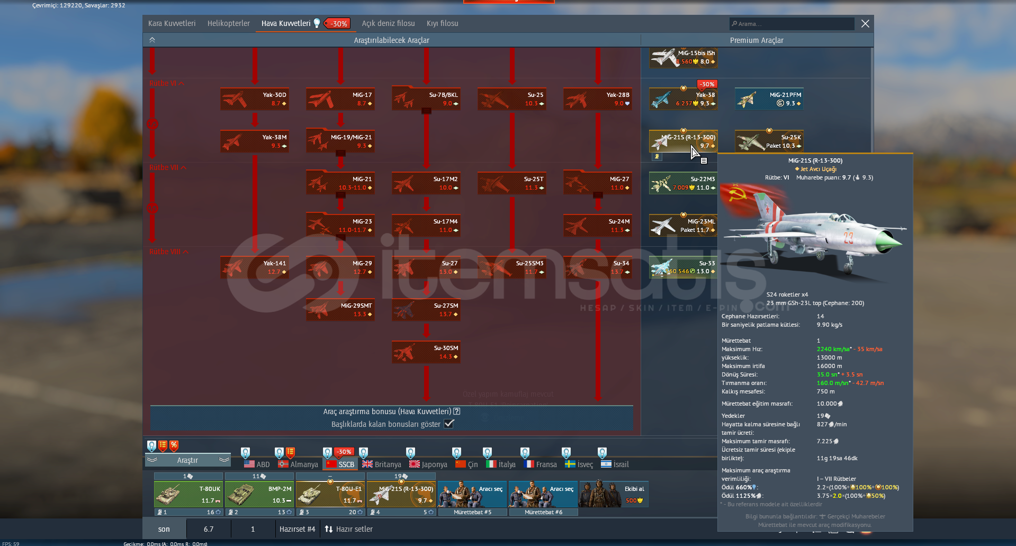Viewport: 1016px width, 546px height.
Task: Collapse Rütbe VIII rank section
Action: click(169, 252)
